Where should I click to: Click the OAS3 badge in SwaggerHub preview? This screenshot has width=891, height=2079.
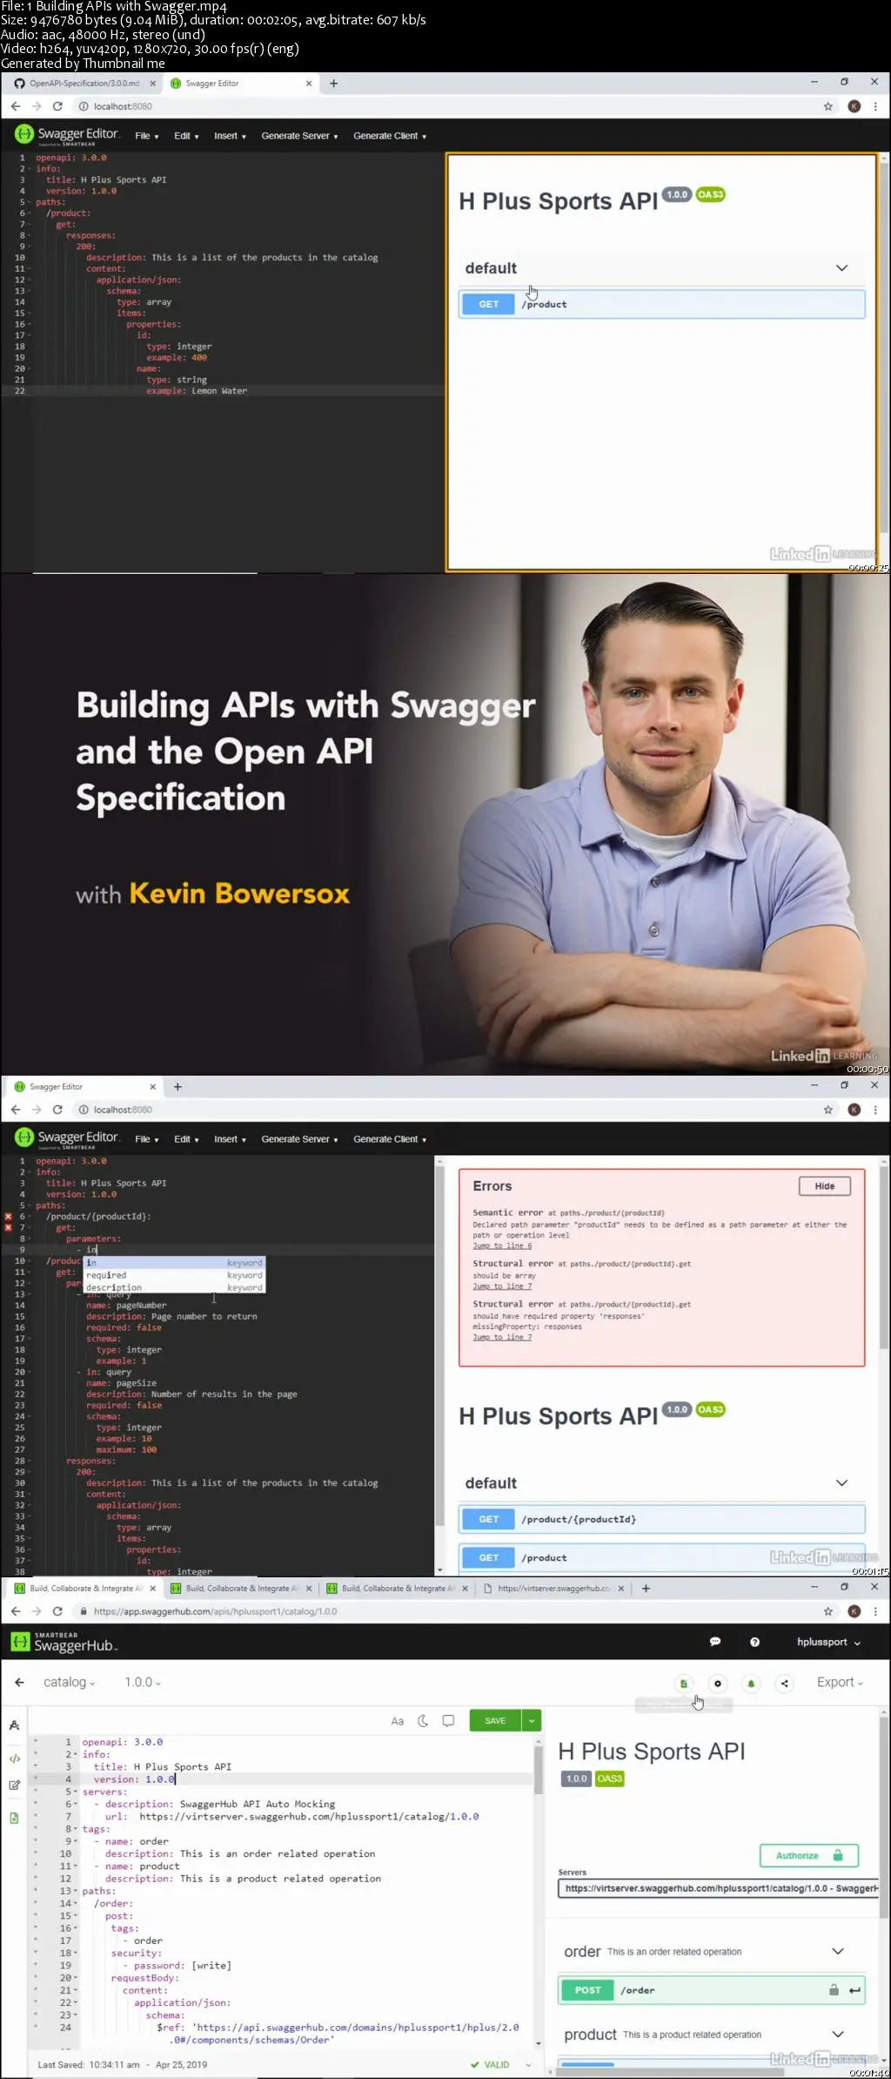click(610, 1779)
